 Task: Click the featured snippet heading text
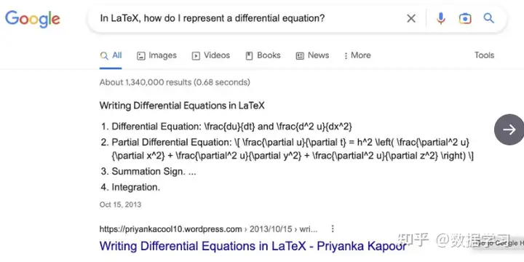(x=182, y=106)
